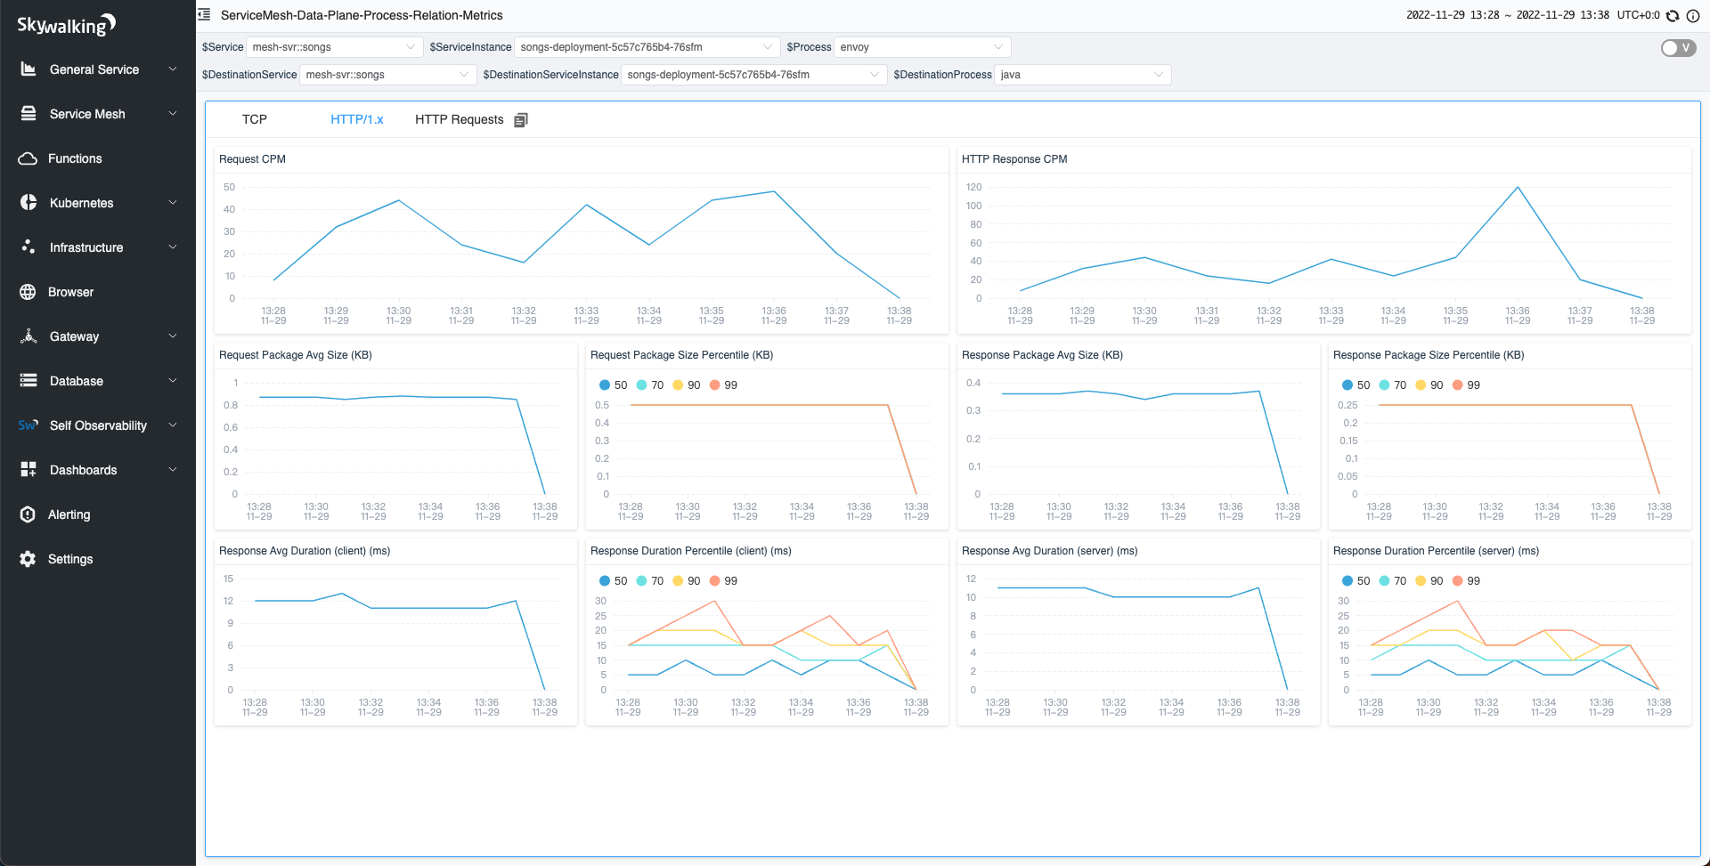Open the Functions cloud icon
Screen dimensions: 1710x866
click(x=28, y=158)
